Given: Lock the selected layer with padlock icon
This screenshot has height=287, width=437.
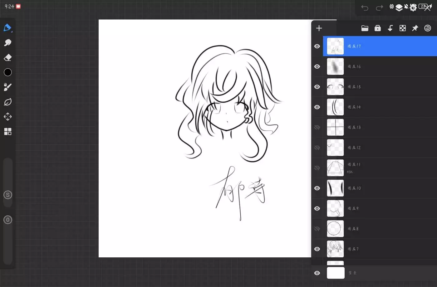Looking at the screenshot, I should 377,28.
